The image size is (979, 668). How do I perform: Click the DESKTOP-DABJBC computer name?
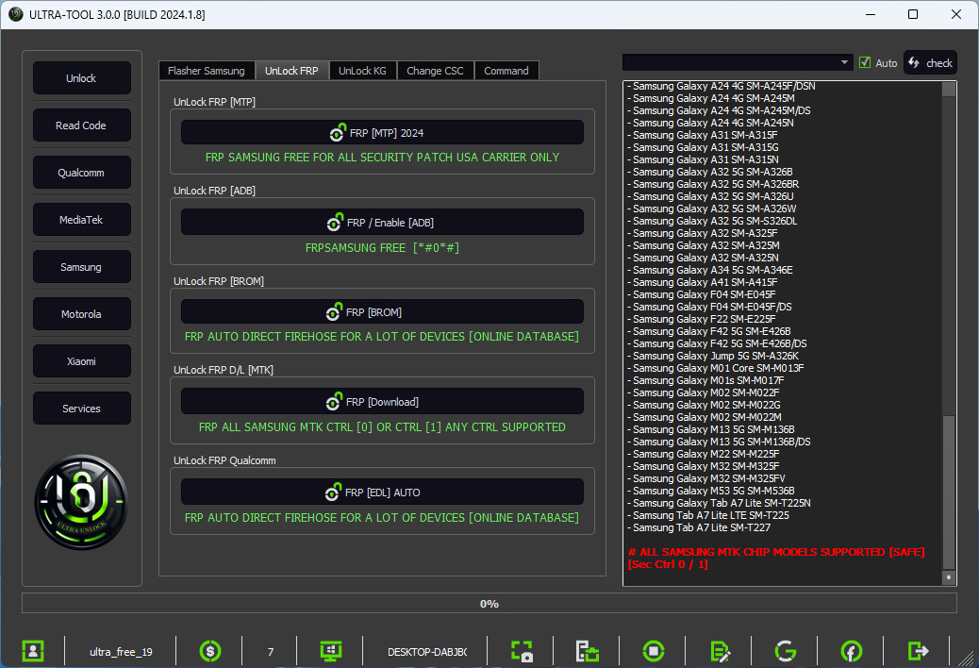[427, 651]
